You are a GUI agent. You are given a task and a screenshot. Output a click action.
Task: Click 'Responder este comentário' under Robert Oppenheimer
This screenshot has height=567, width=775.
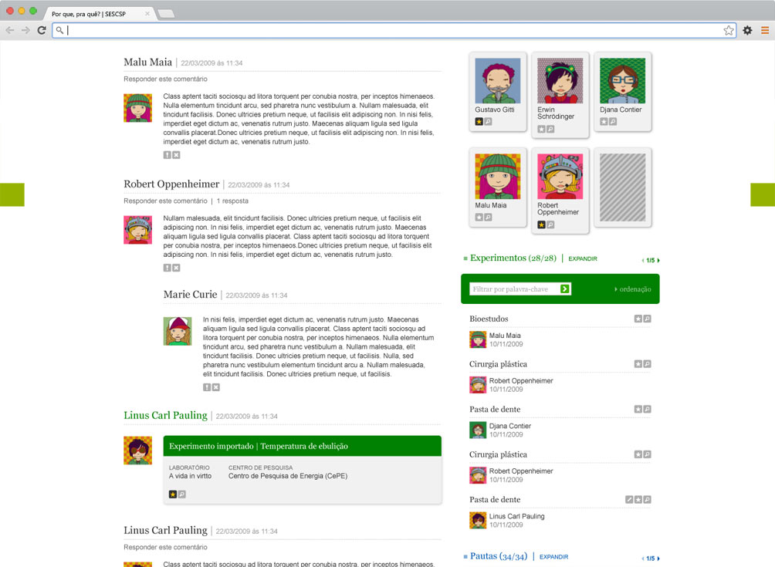[x=165, y=201]
